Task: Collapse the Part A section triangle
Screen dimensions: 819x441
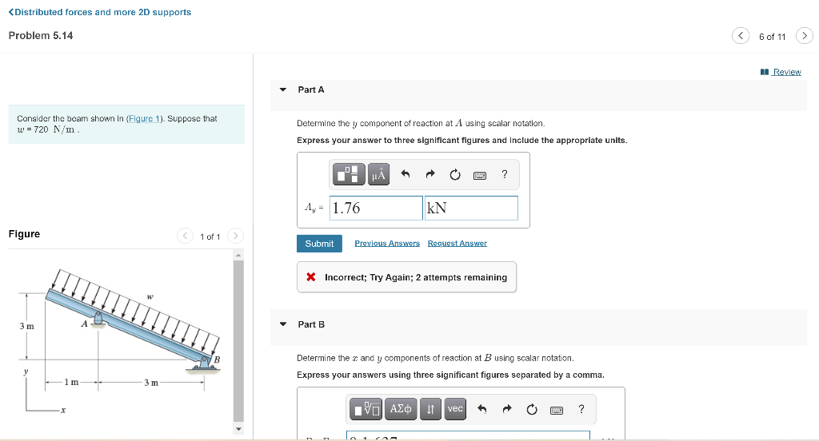Action: click(x=283, y=89)
